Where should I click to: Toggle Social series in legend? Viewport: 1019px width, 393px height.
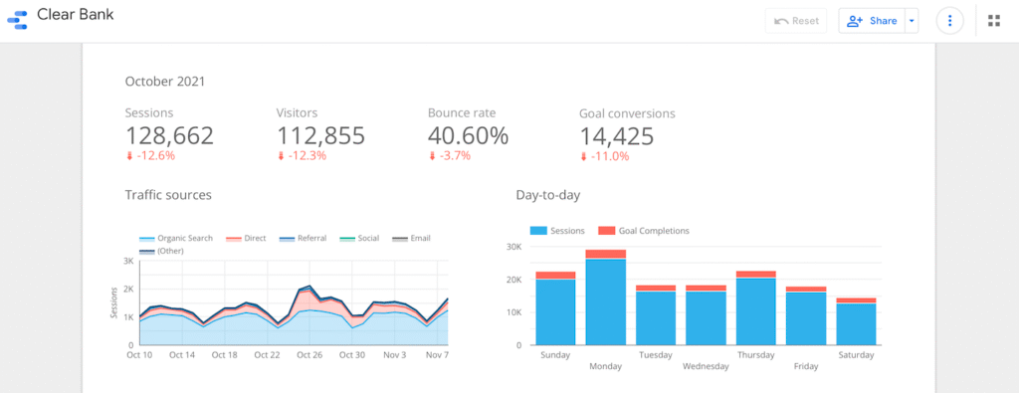[x=358, y=239]
